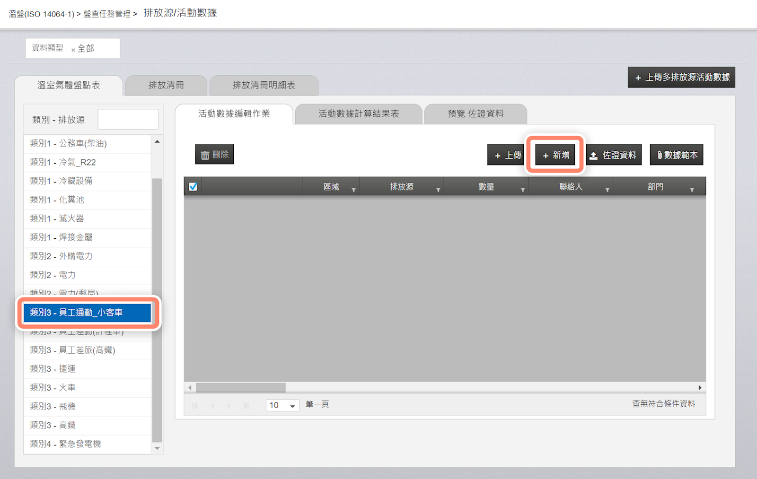757x479 pixels.
Task: Switch to the 排放清冊 tab
Action: coord(166,85)
